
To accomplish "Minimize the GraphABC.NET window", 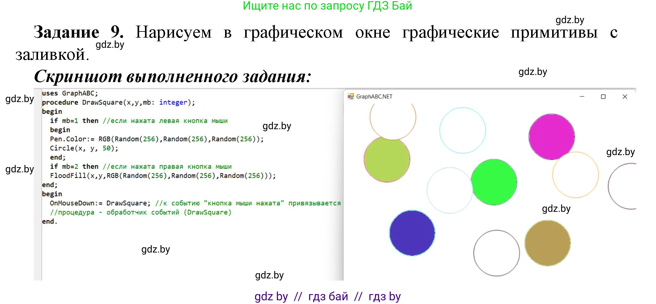I will click(582, 97).
